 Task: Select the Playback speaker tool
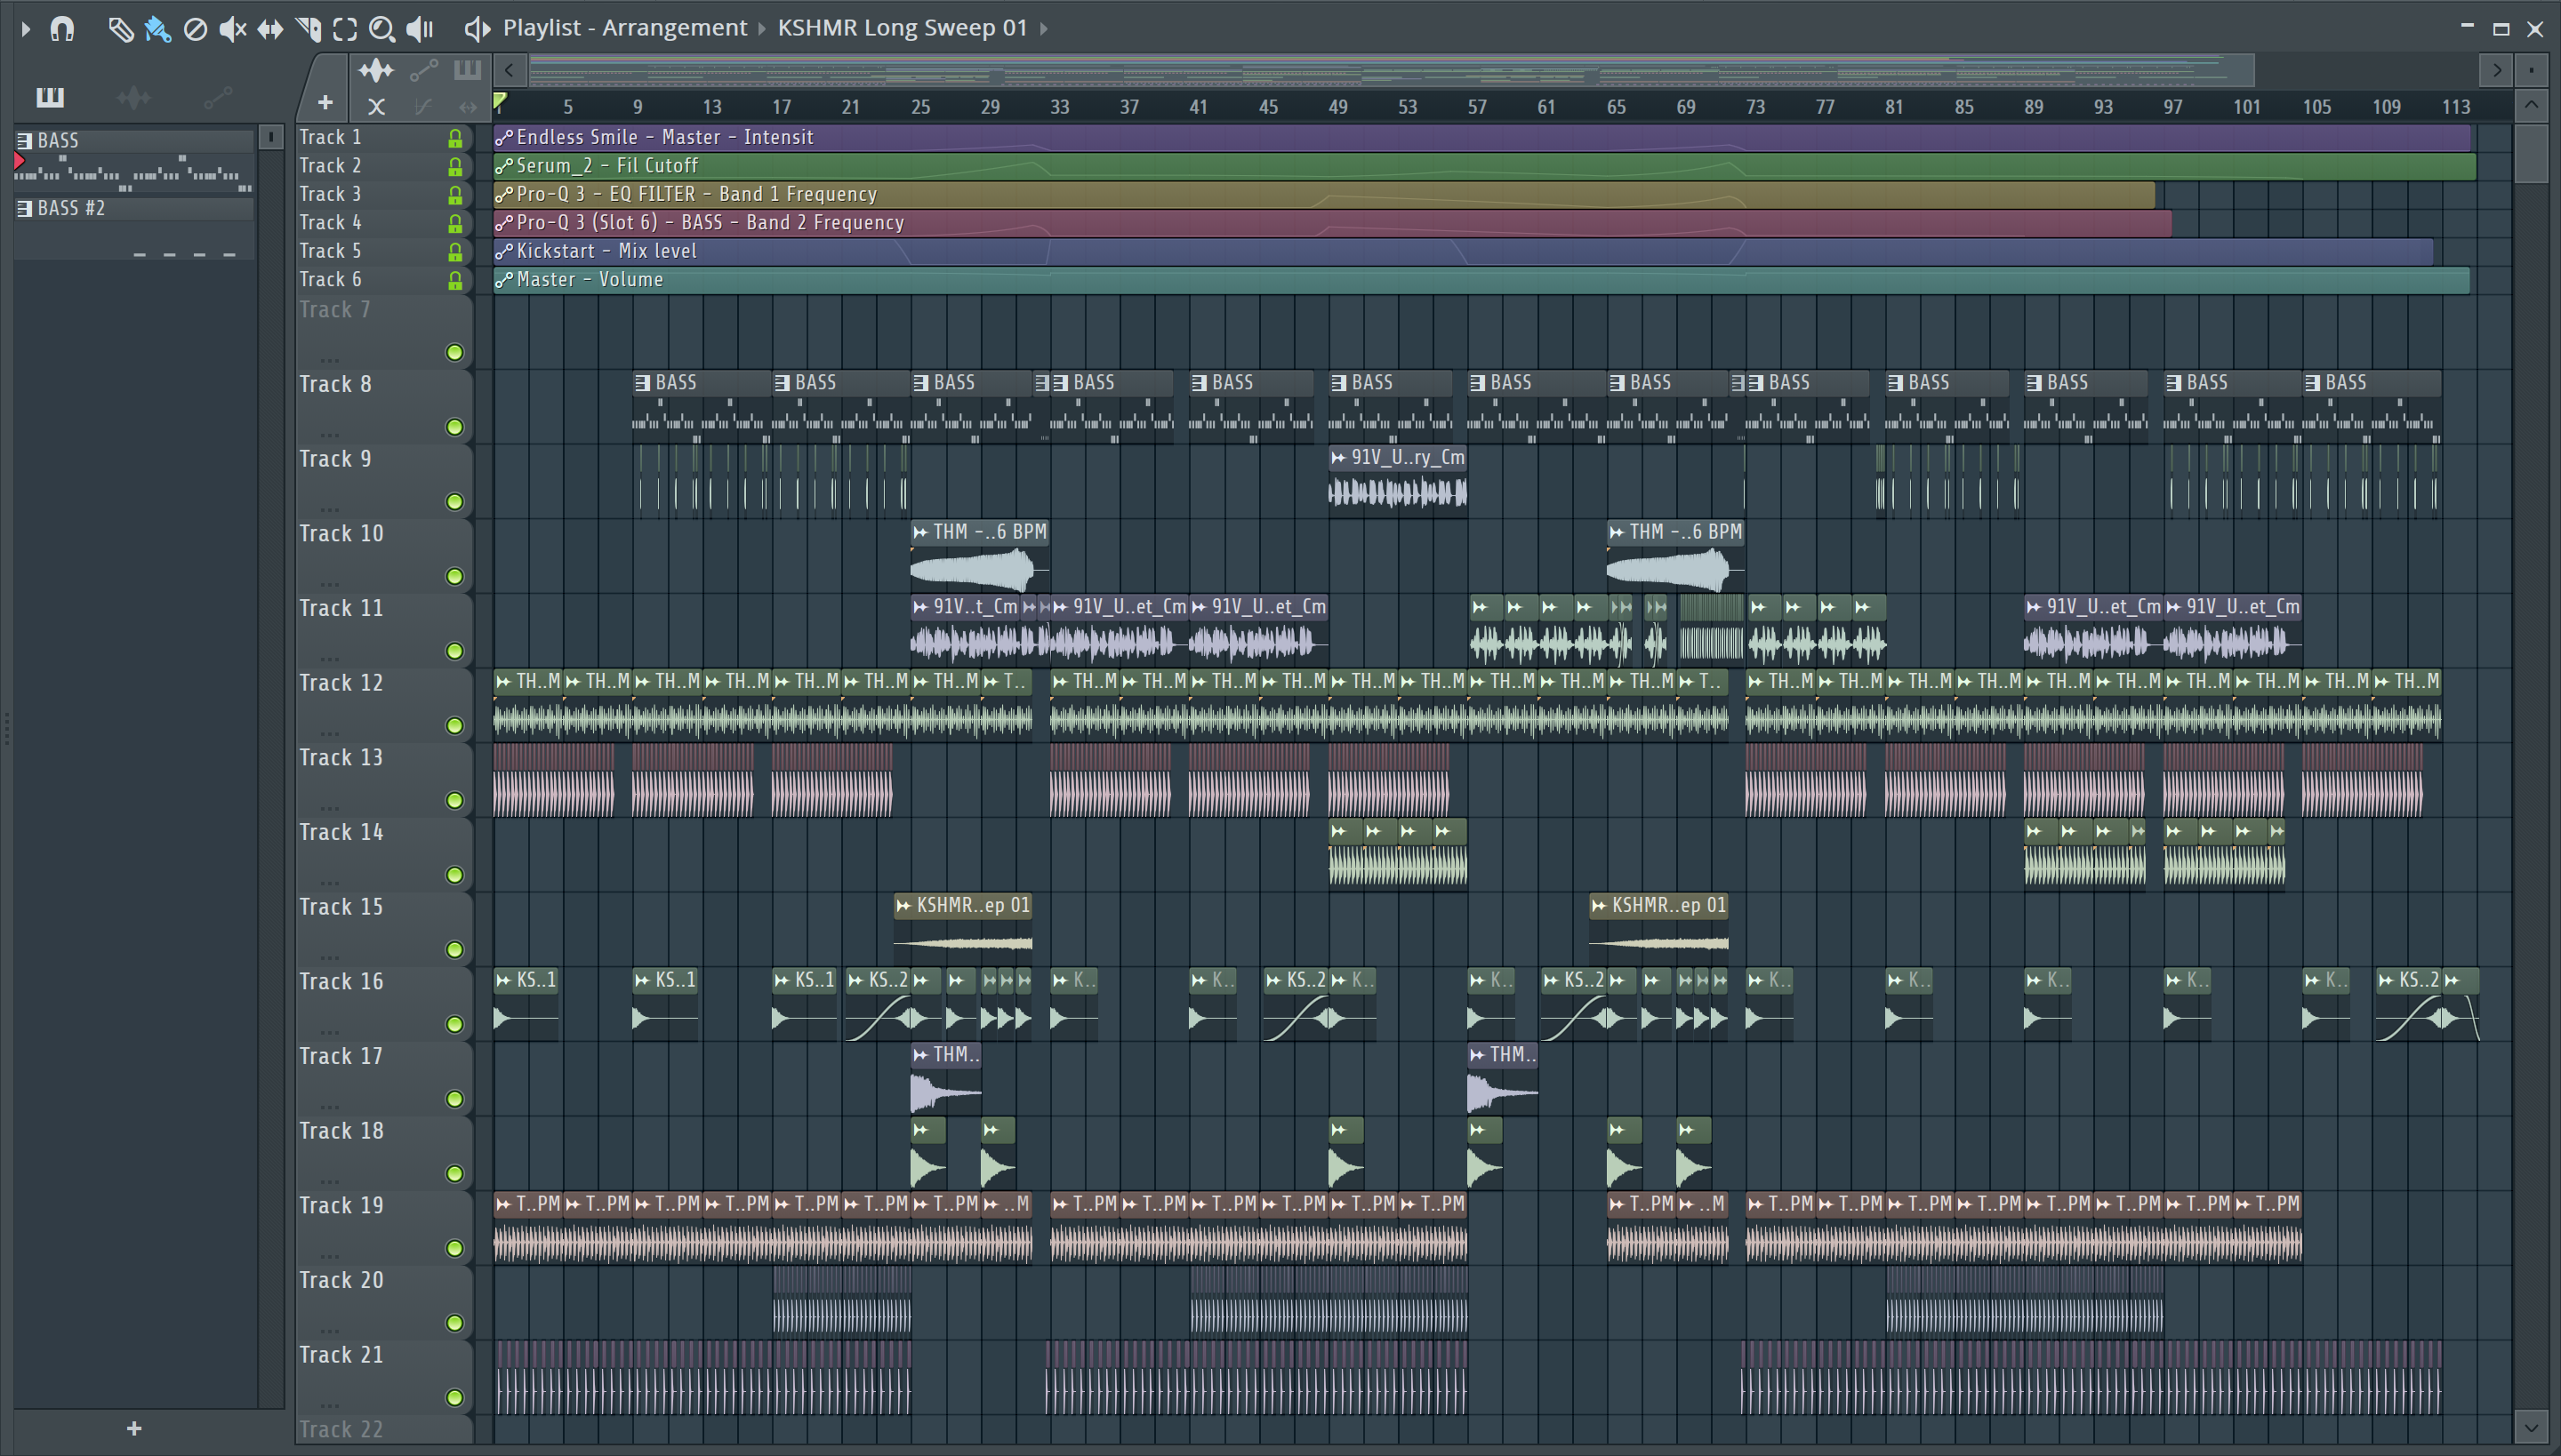click(419, 29)
